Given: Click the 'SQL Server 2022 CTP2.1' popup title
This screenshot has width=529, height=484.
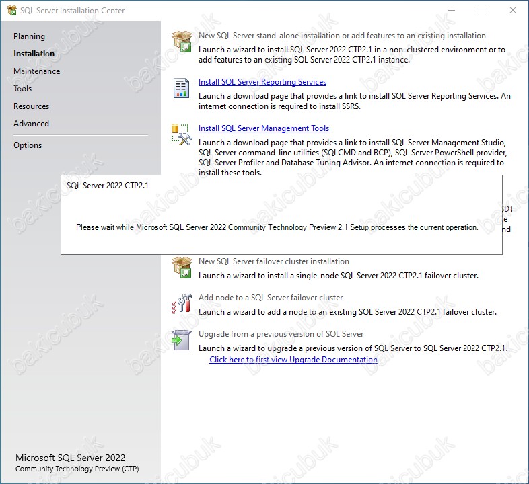Looking at the screenshot, I should pos(107,186).
